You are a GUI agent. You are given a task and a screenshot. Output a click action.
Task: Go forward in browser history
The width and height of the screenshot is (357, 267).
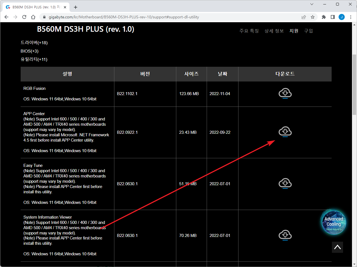click(x=15, y=17)
